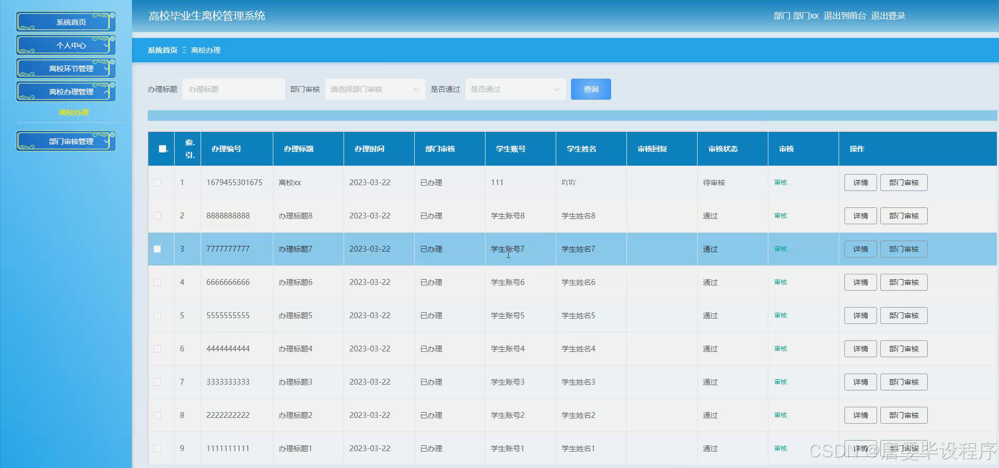Click 部门审核 button for row 办理标题6
Viewport: 999px width, 468px height.
point(904,282)
